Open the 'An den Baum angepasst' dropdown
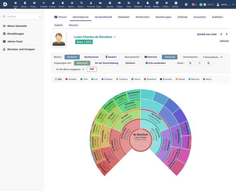Screen dimensions: 236x191 pyautogui.click(x=69, y=69)
